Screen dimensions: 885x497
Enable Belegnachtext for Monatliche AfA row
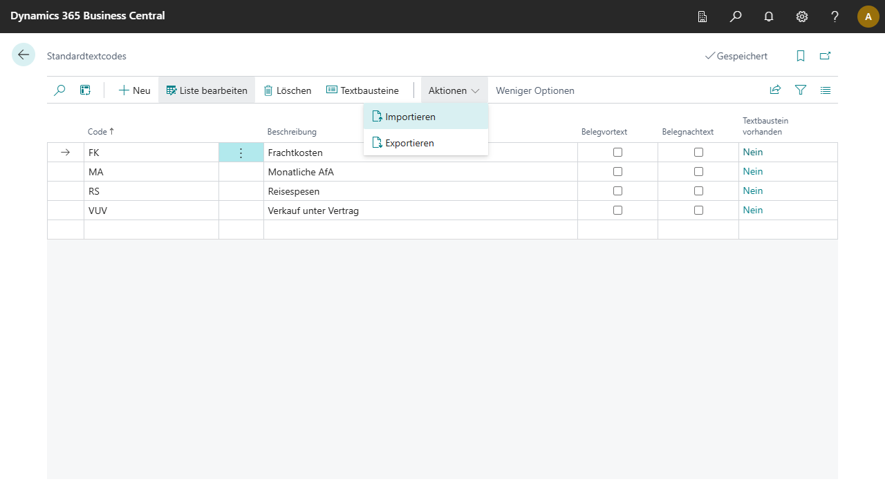pyautogui.click(x=698, y=172)
